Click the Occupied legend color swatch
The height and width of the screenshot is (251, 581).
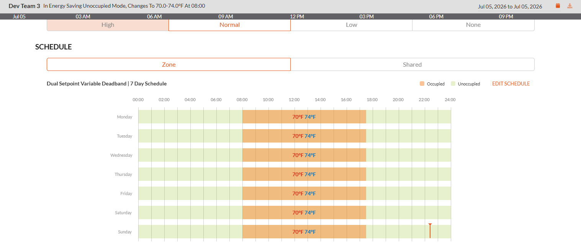[422, 84]
